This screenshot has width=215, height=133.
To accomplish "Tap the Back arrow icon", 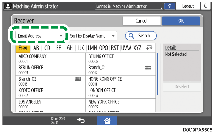I will (81, 121).
